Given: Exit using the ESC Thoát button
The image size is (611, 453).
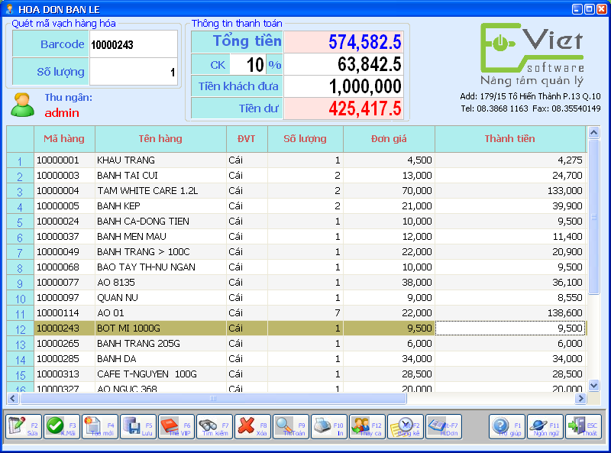Looking at the screenshot, I should (x=584, y=426).
